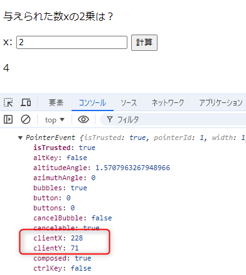Click the 計算 button
Screen dimensions: 246x275
click(144, 43)
